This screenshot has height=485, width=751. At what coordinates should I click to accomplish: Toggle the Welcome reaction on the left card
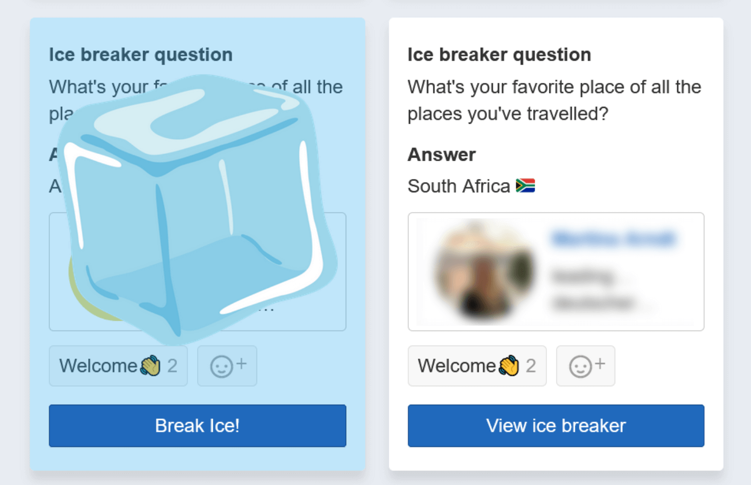pos(118,366)
